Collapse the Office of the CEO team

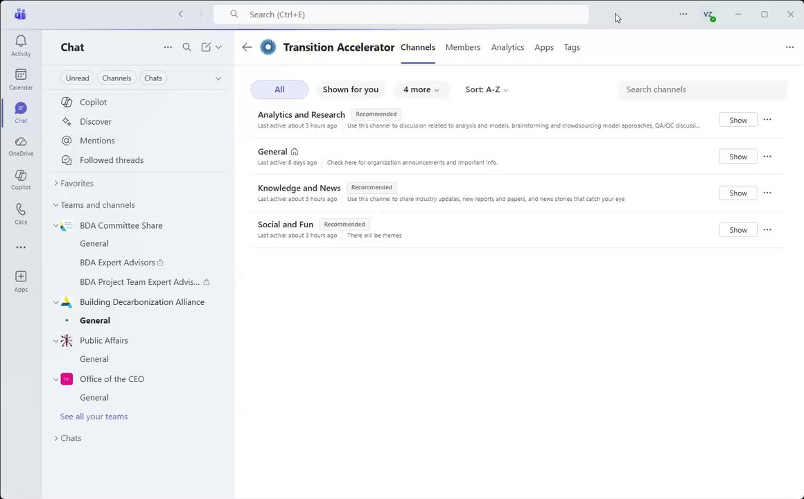[56, 379]
